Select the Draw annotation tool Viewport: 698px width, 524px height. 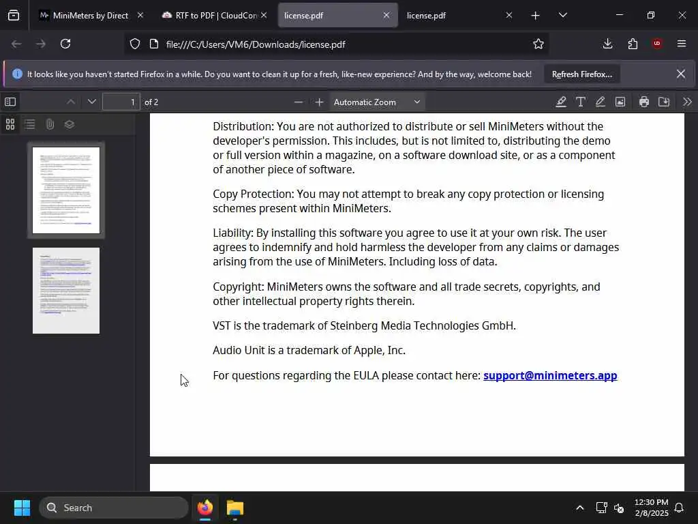pos(600,102)
